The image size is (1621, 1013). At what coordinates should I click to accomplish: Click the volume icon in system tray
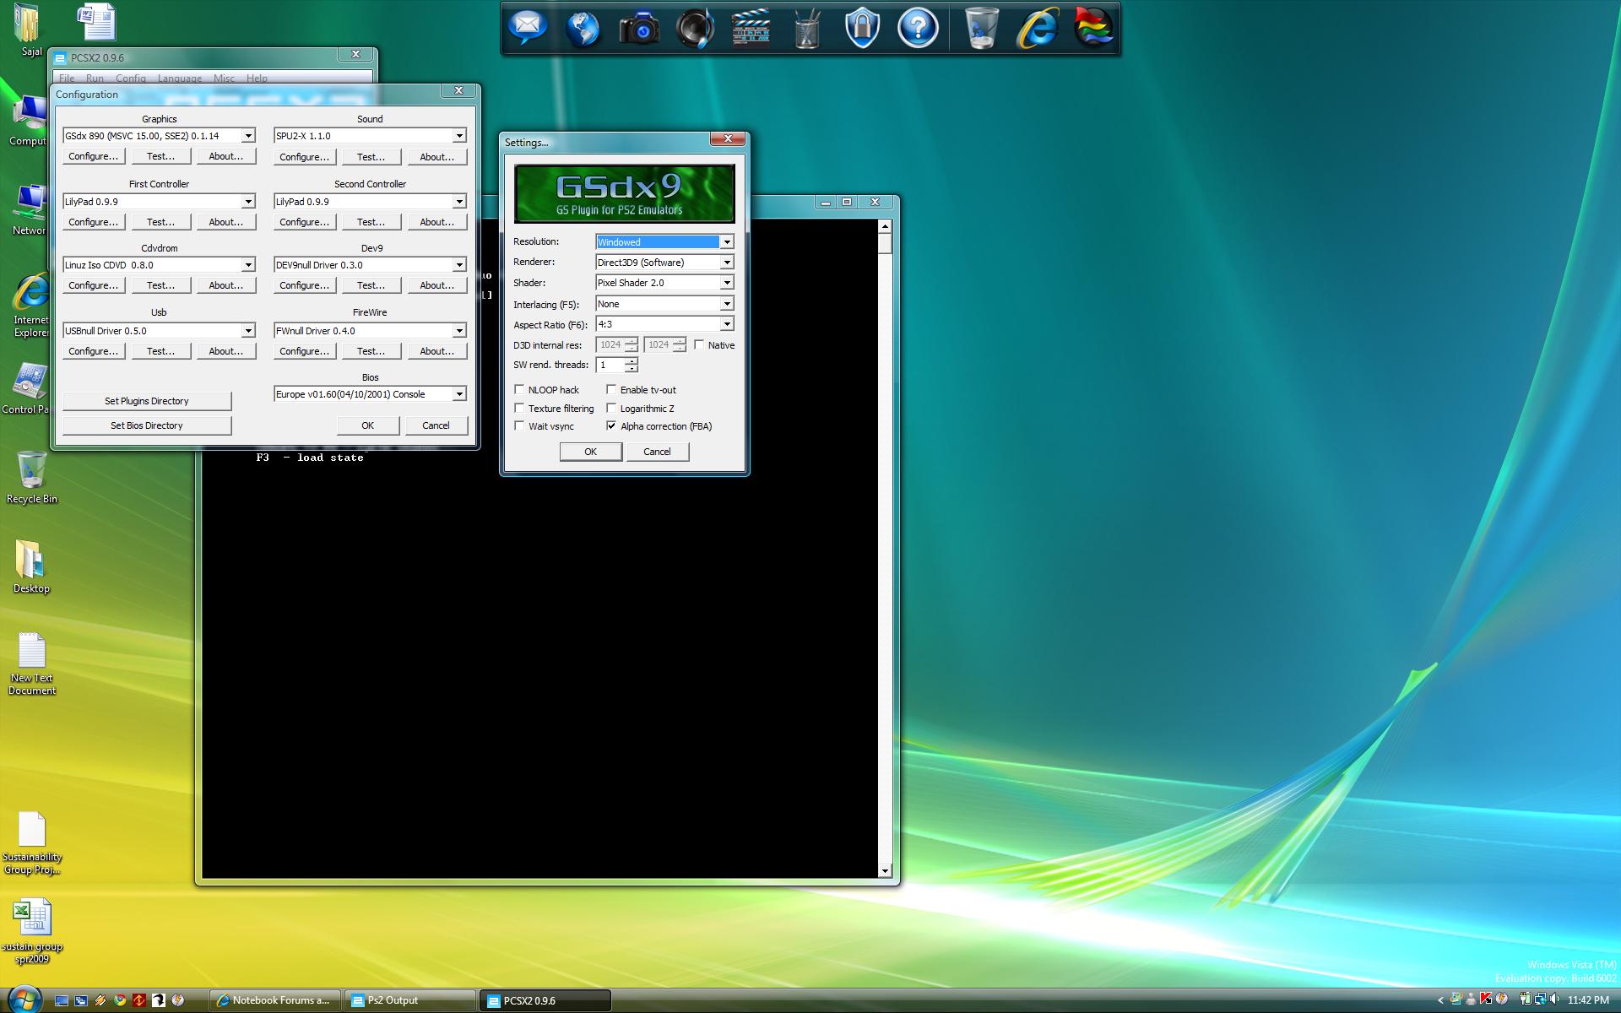(x=1553, y=999)
